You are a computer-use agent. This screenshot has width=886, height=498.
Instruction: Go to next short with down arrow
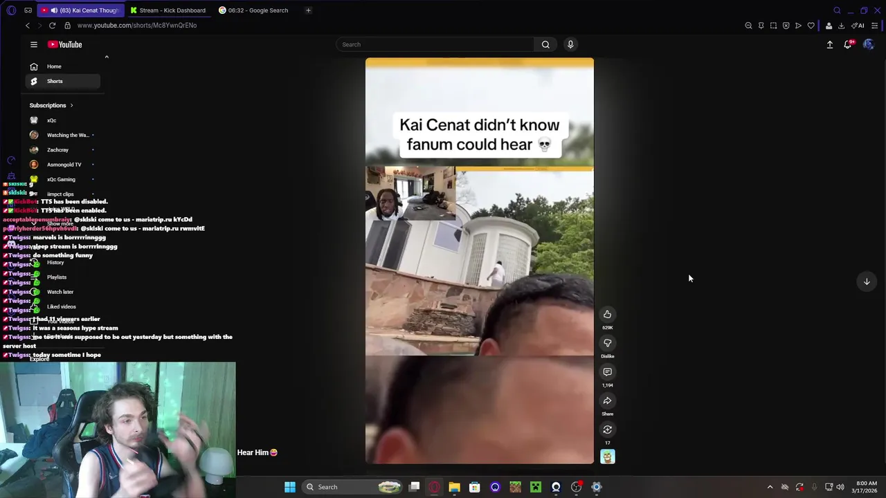867,282
